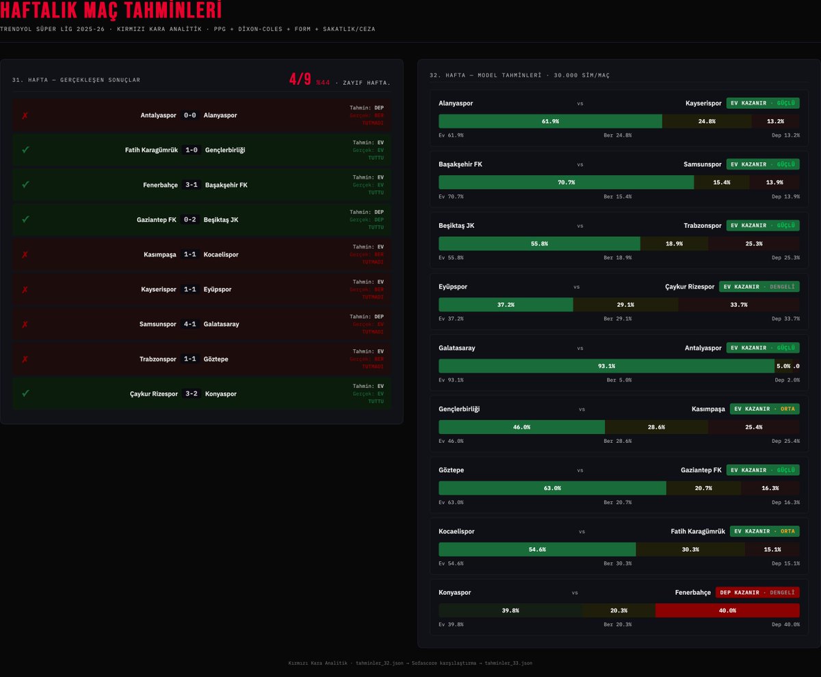Click EV KAZANIR · DENGELİ badge for Eyüpspor match
Viewport: 821px width, 677px height.
point(759,287)
